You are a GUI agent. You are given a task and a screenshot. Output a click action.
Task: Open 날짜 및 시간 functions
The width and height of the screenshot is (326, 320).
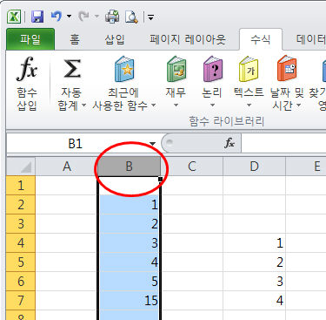tap(287, 84)
